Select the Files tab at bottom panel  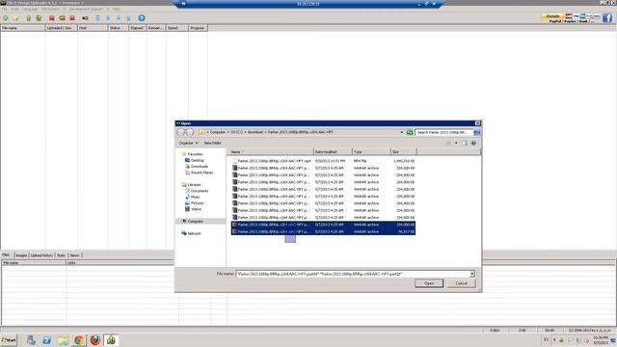(6, 254)
